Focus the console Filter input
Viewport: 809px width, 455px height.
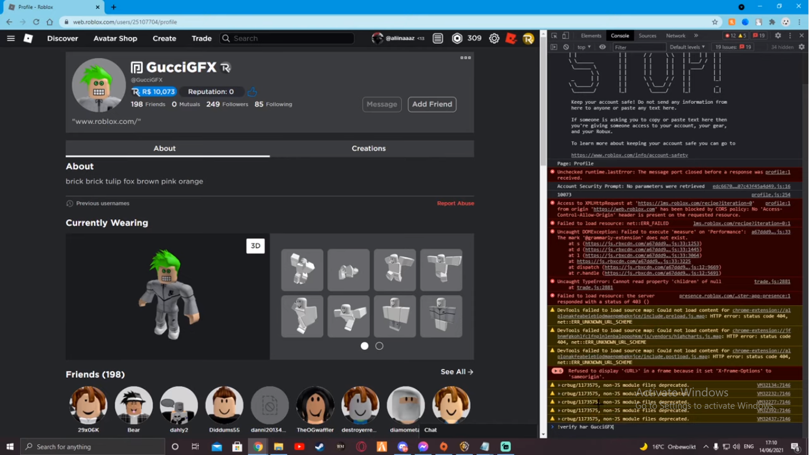click(639, 47)
